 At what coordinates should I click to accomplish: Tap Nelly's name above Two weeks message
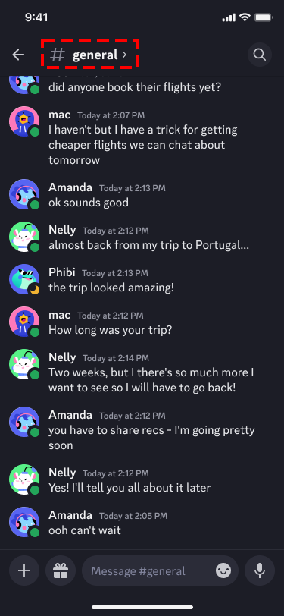[62, 357]
